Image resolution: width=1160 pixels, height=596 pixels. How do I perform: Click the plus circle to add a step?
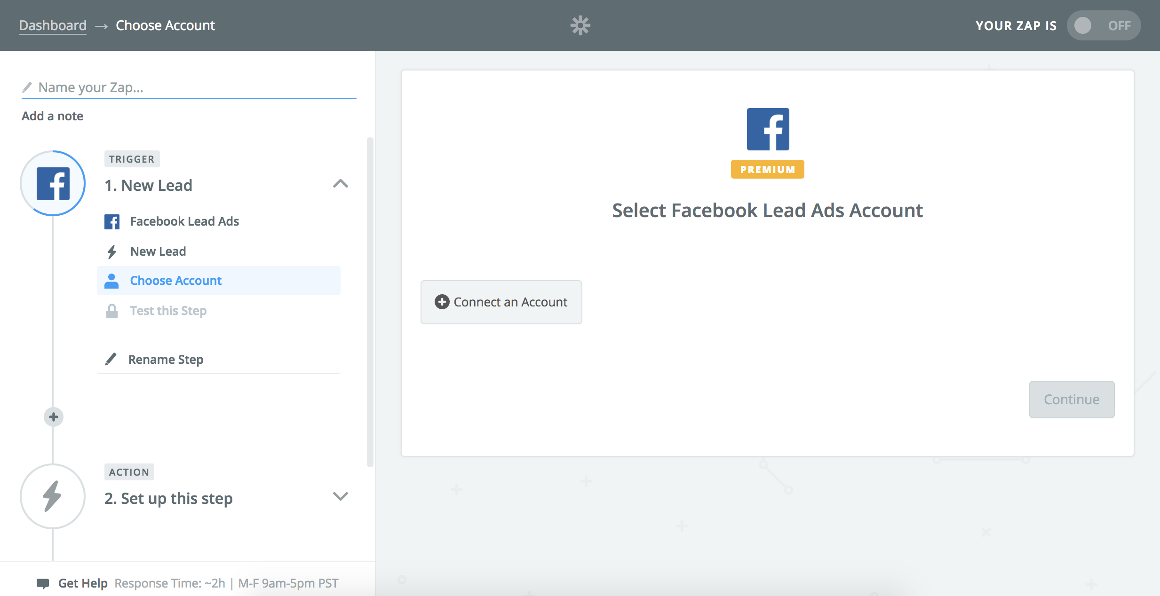[54, 417]
